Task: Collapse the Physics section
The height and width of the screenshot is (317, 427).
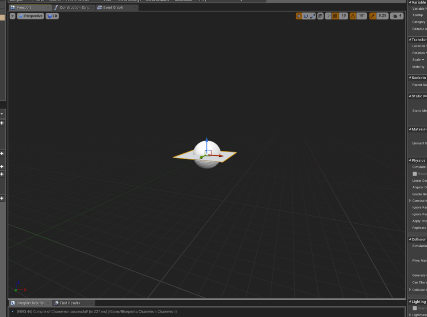Action: click(x=410, y=160)
